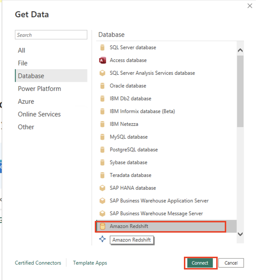Click the connector list scrollbar thumb
The image size is (256, 280).
[x=240, y=91]
